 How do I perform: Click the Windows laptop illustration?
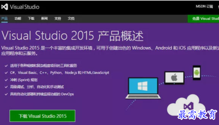tap(143, 88)
